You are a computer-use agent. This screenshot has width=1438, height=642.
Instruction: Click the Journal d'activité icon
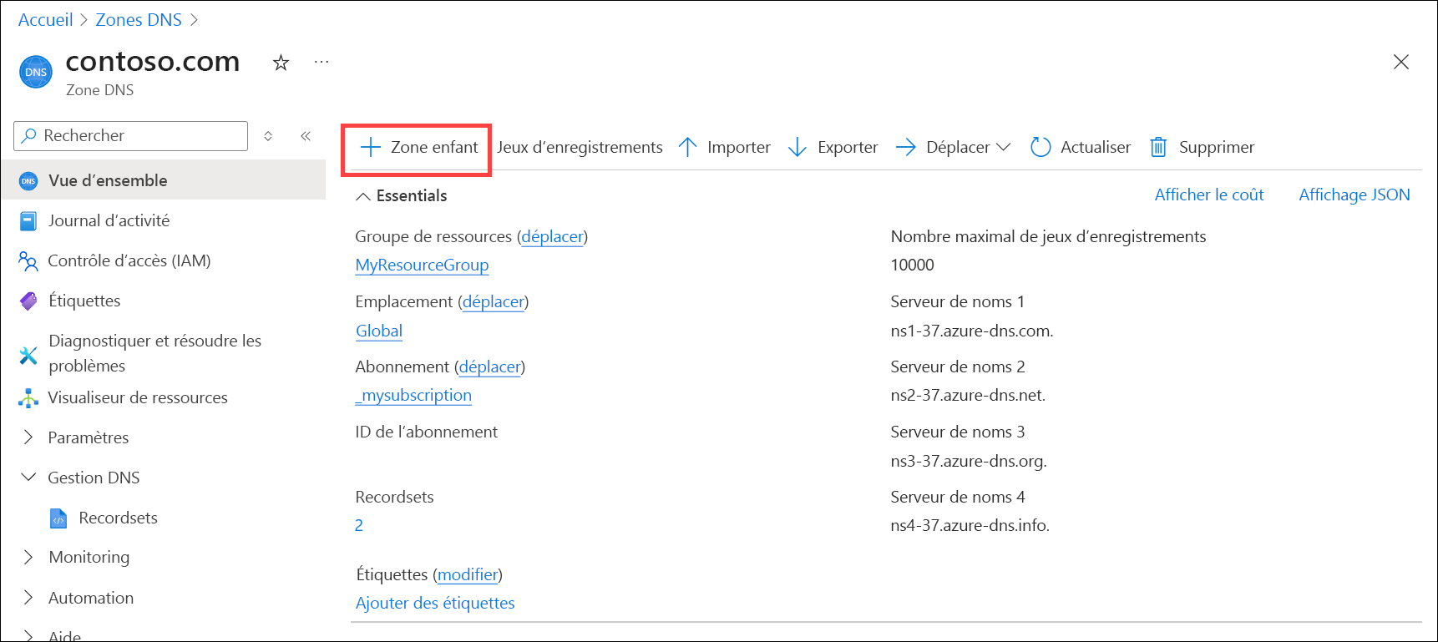point(28,221)
